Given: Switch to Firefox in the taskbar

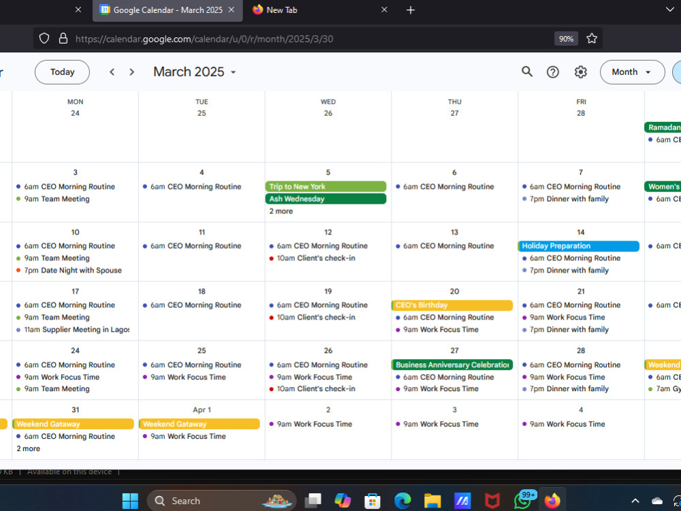Looking at the screenshot, I should (552, 501).
